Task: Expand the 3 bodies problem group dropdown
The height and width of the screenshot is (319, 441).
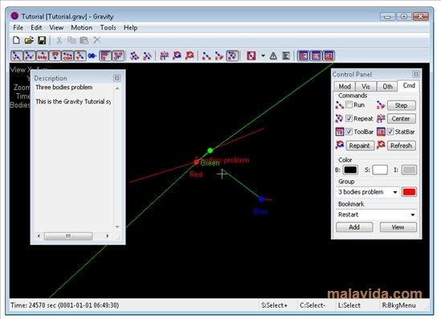Action: [x=395, y=192]
